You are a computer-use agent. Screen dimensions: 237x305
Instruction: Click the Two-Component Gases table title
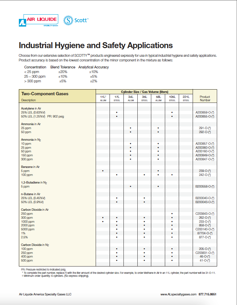(45, 94)
